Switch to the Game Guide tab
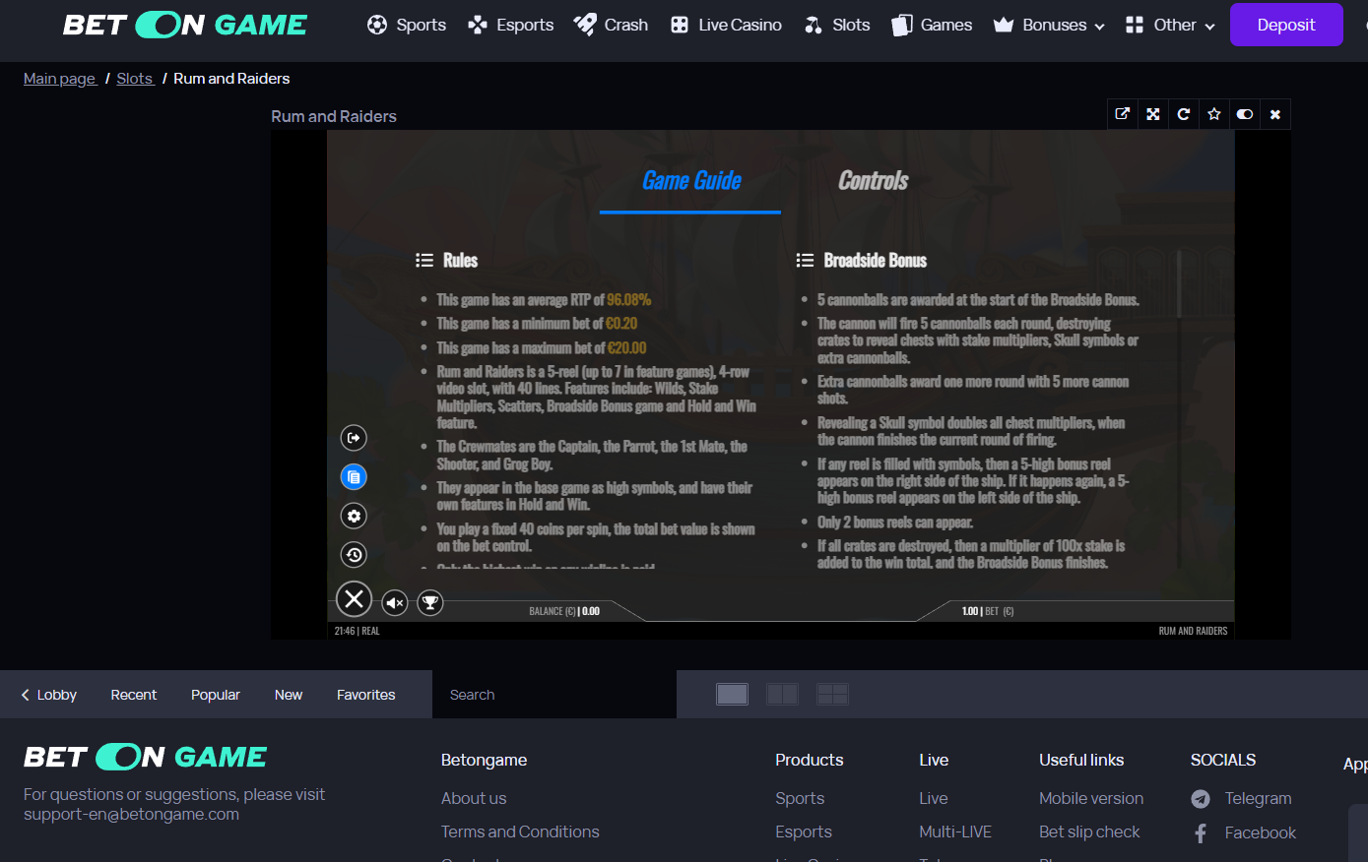Image resolution: width=1368 pixels, height=862 pixels. click(691, 181)
